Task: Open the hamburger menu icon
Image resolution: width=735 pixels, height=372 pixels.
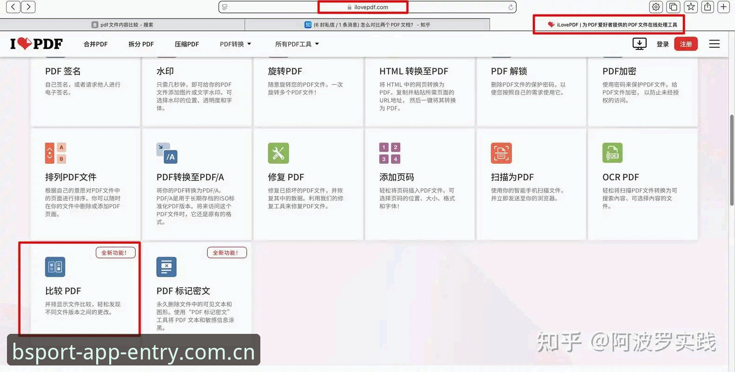Action: pyautogui.click(x=714, y=44)
